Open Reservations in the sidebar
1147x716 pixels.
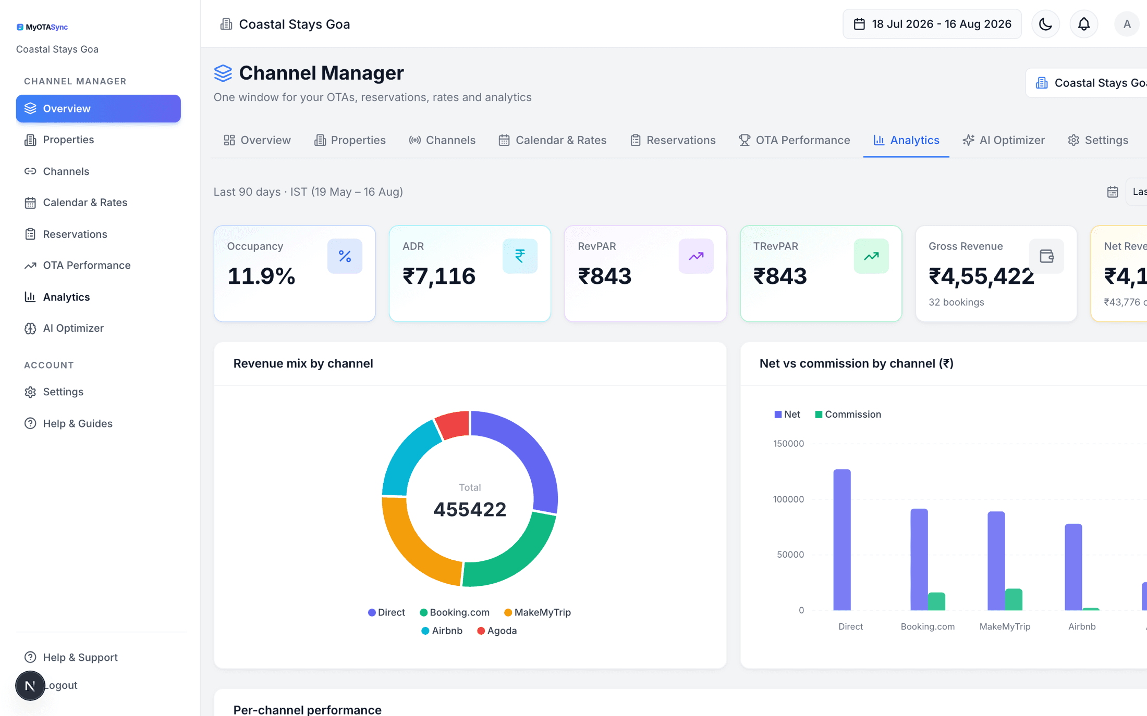(x=99, y=234)
